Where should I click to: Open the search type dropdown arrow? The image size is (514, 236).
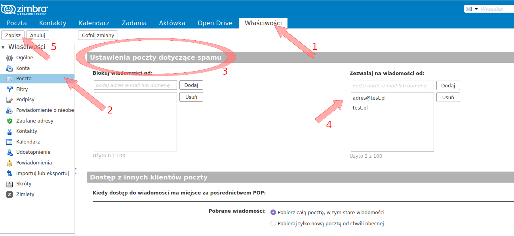(x=476, y=9)
